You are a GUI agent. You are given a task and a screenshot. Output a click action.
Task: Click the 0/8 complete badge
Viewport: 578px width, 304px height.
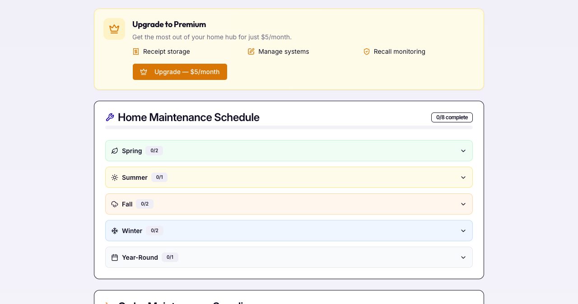click(x=452, y=117)
